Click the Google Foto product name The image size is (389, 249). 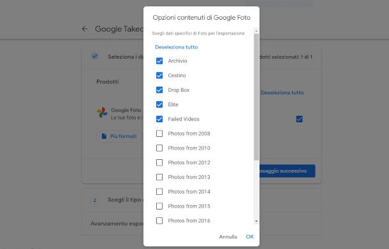[x=126, y=110]
